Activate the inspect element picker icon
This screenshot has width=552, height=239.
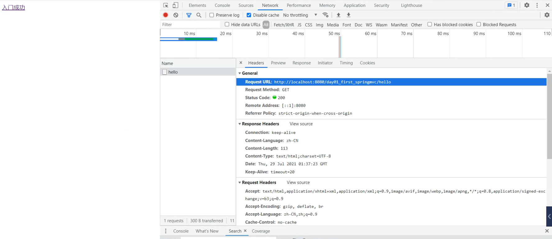(x=166, y=5)
